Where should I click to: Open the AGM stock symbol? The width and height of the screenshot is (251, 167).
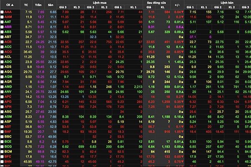pos(8,77)
